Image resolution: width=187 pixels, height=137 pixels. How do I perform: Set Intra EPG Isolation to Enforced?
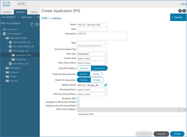coord(84,68)
